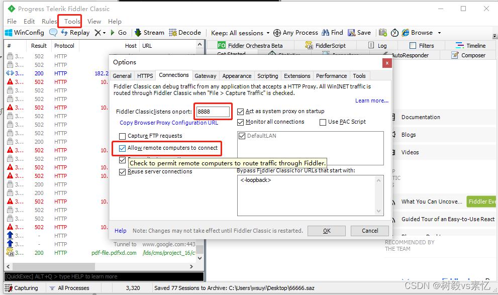Click Cancel in the Options dialog

coord(370,231)
